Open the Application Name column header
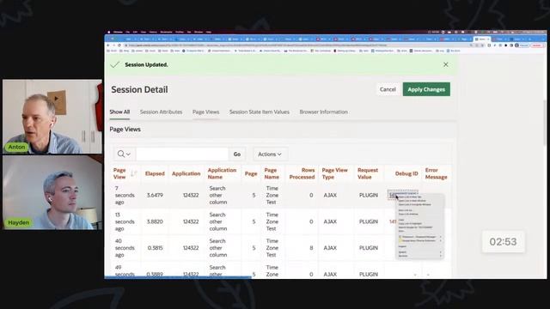The image size is (550, 309). click(x=222, y=173)
